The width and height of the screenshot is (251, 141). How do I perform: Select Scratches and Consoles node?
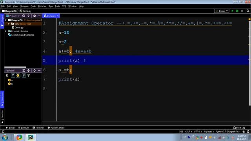tap(21, 35)
